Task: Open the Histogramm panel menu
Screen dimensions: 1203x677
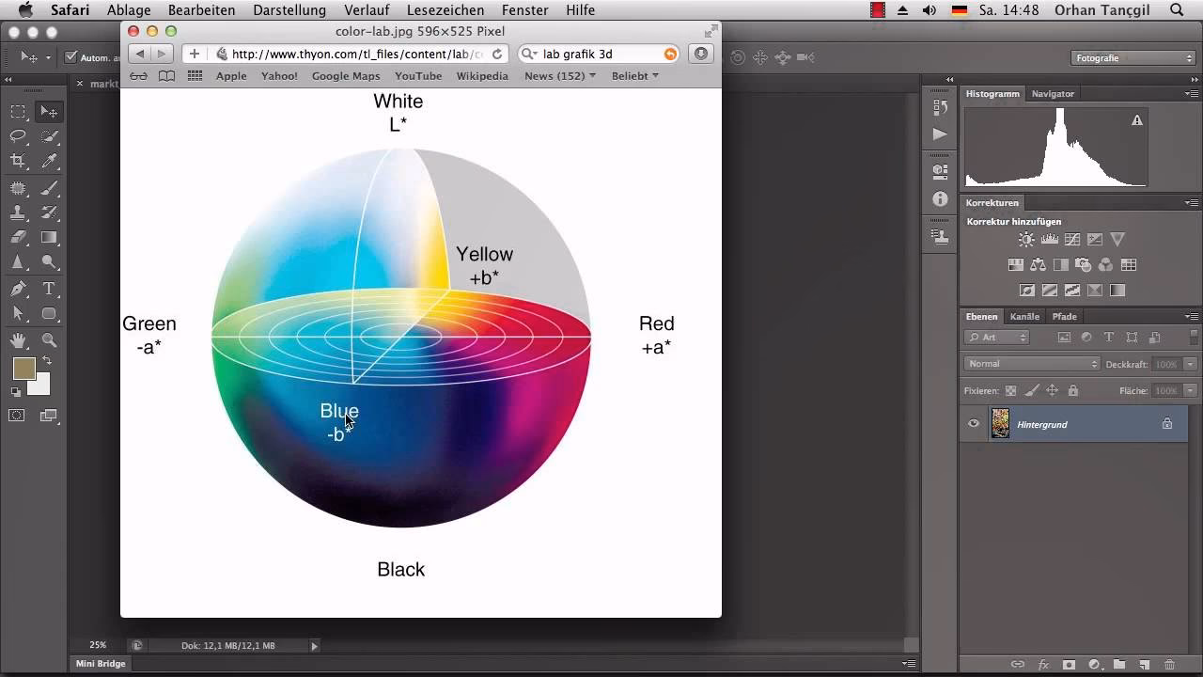Action: click(x=1192, y=94)
